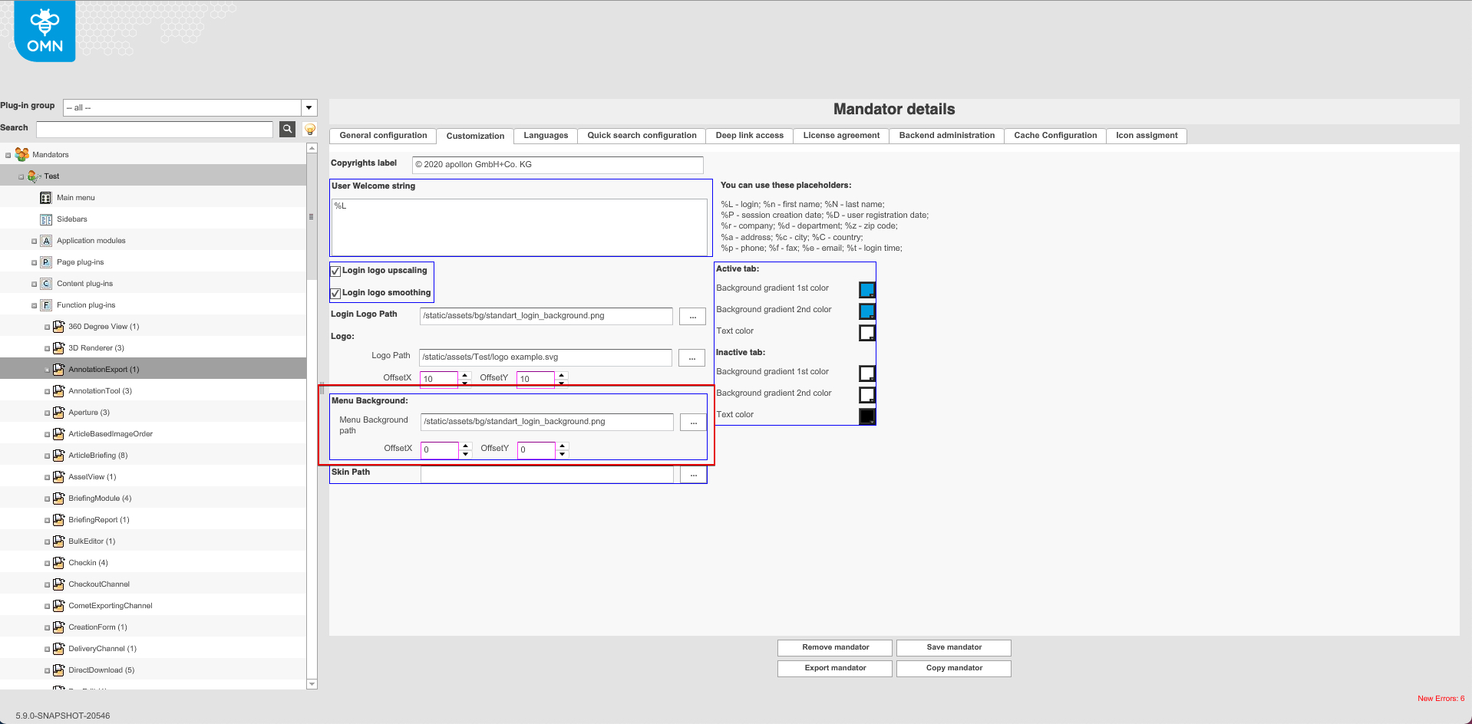The height and width of the screenshot is (724, 1472).
Task: Pick Active tab background gradient 1st color
Action: (866, 289)
